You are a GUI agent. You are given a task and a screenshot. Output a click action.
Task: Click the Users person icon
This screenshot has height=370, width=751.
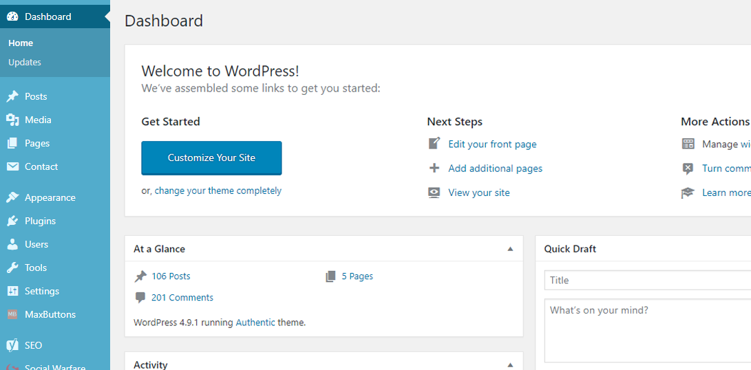(12, 245)
